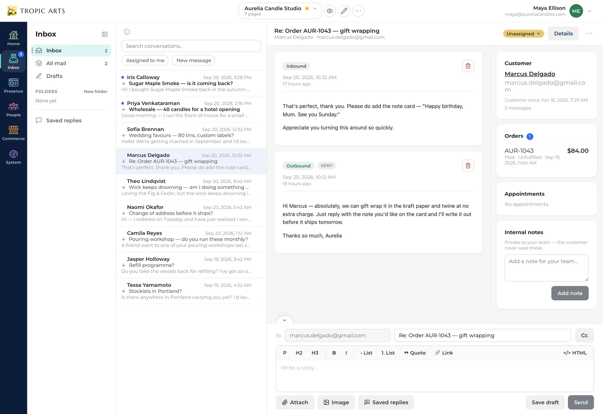Insert an image into the reply
603x414 pixels.
pyautogui.click(x=336, y=402)
